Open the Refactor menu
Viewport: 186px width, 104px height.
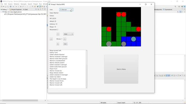tap(17, 4)
